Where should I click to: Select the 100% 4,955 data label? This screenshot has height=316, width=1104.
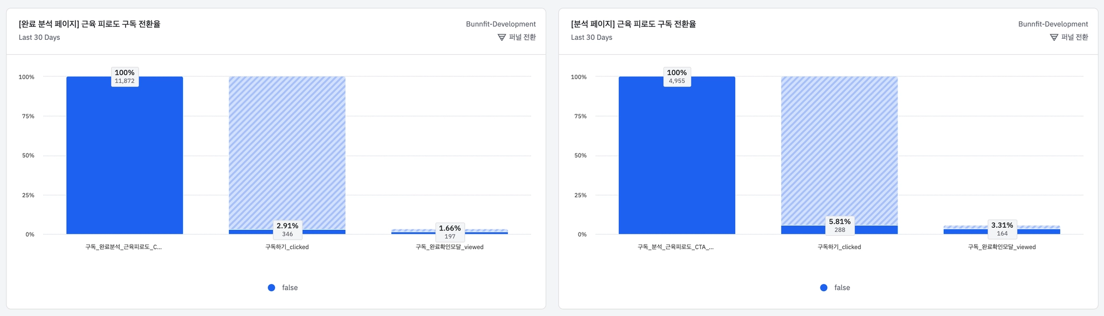click(x=677, y=76)
